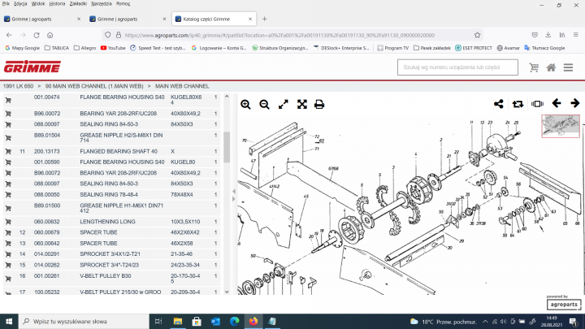Click the 1991 LK 650 breadcrumb link

coord(19,85)
